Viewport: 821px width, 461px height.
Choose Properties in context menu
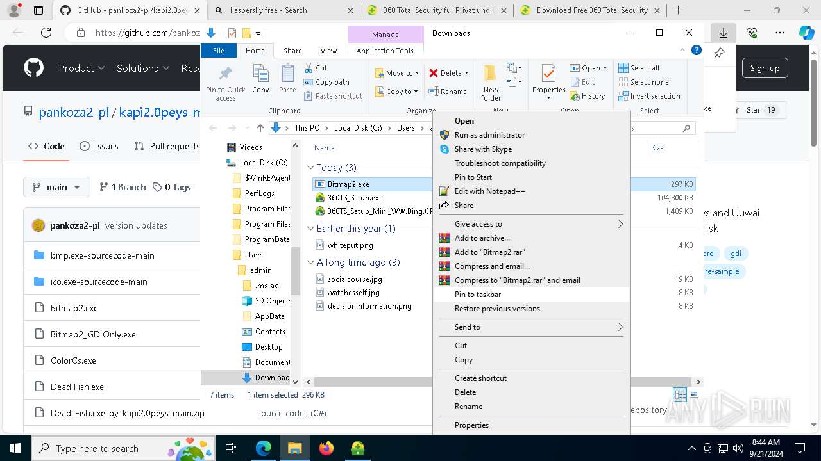[530, 425]
